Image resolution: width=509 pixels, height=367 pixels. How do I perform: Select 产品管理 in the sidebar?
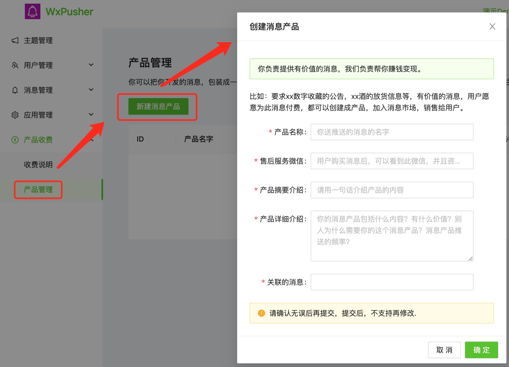pos(38,189)
